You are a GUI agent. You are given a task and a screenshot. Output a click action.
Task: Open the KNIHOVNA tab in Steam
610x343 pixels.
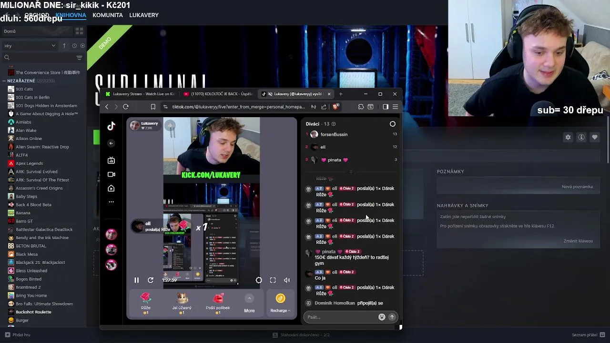click(x=71, y=15)
